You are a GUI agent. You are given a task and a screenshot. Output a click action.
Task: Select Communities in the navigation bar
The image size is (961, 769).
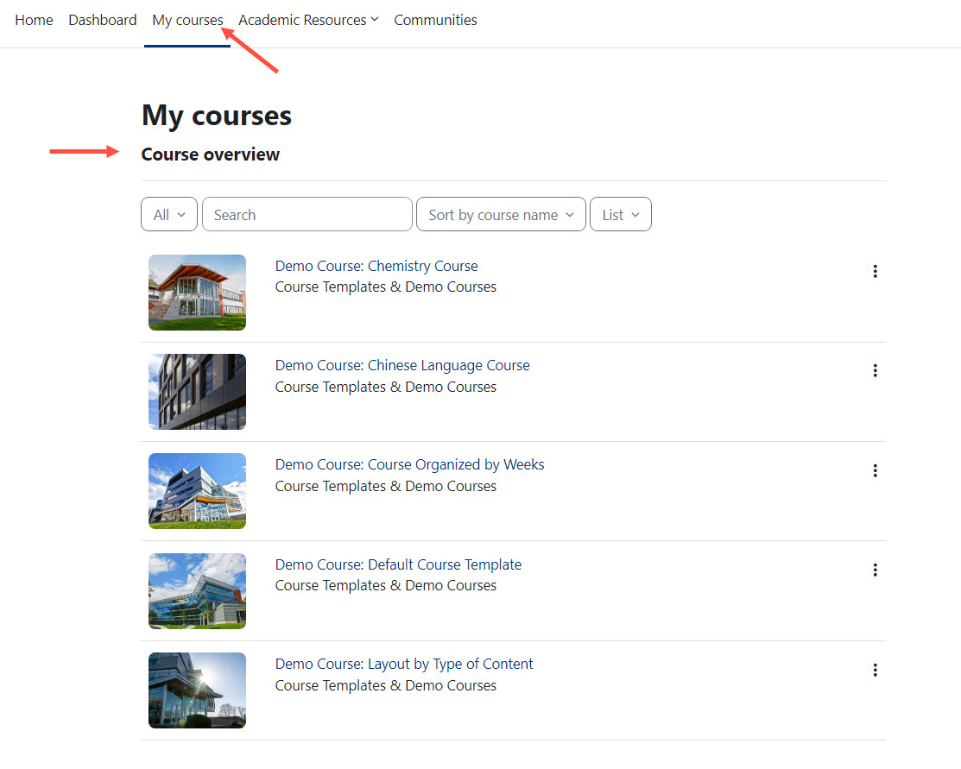coord(435,20)
